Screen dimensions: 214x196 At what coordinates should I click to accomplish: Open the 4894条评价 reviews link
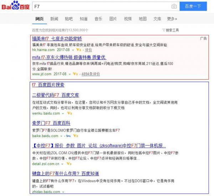(91, 74)
